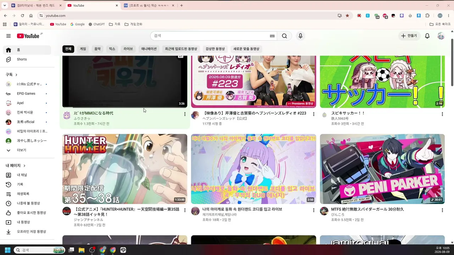Select the 게임 filter chip
Screen dimensions: 454x255
[x=83, y=49]
